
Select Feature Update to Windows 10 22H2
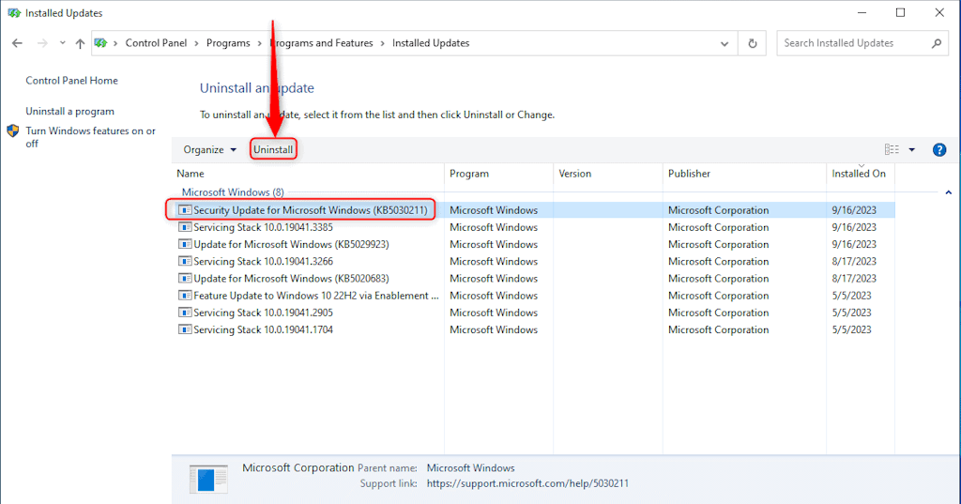click(533, 296)
